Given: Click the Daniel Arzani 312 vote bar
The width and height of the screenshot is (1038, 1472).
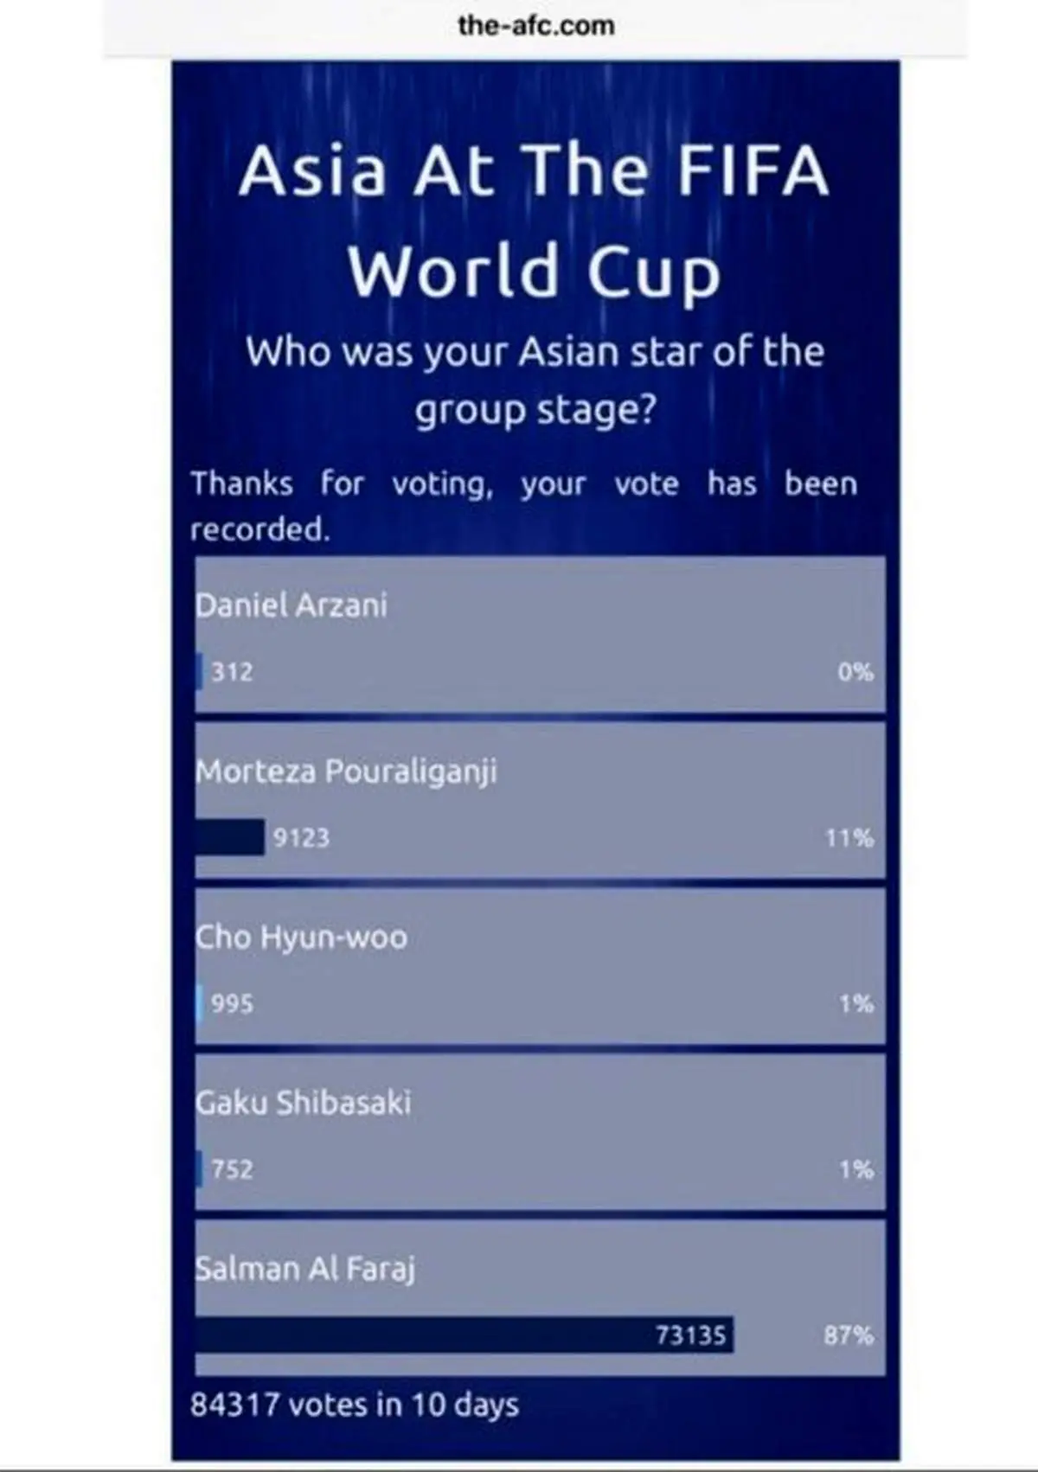Looking at the screenshot, I should (199, 671).
